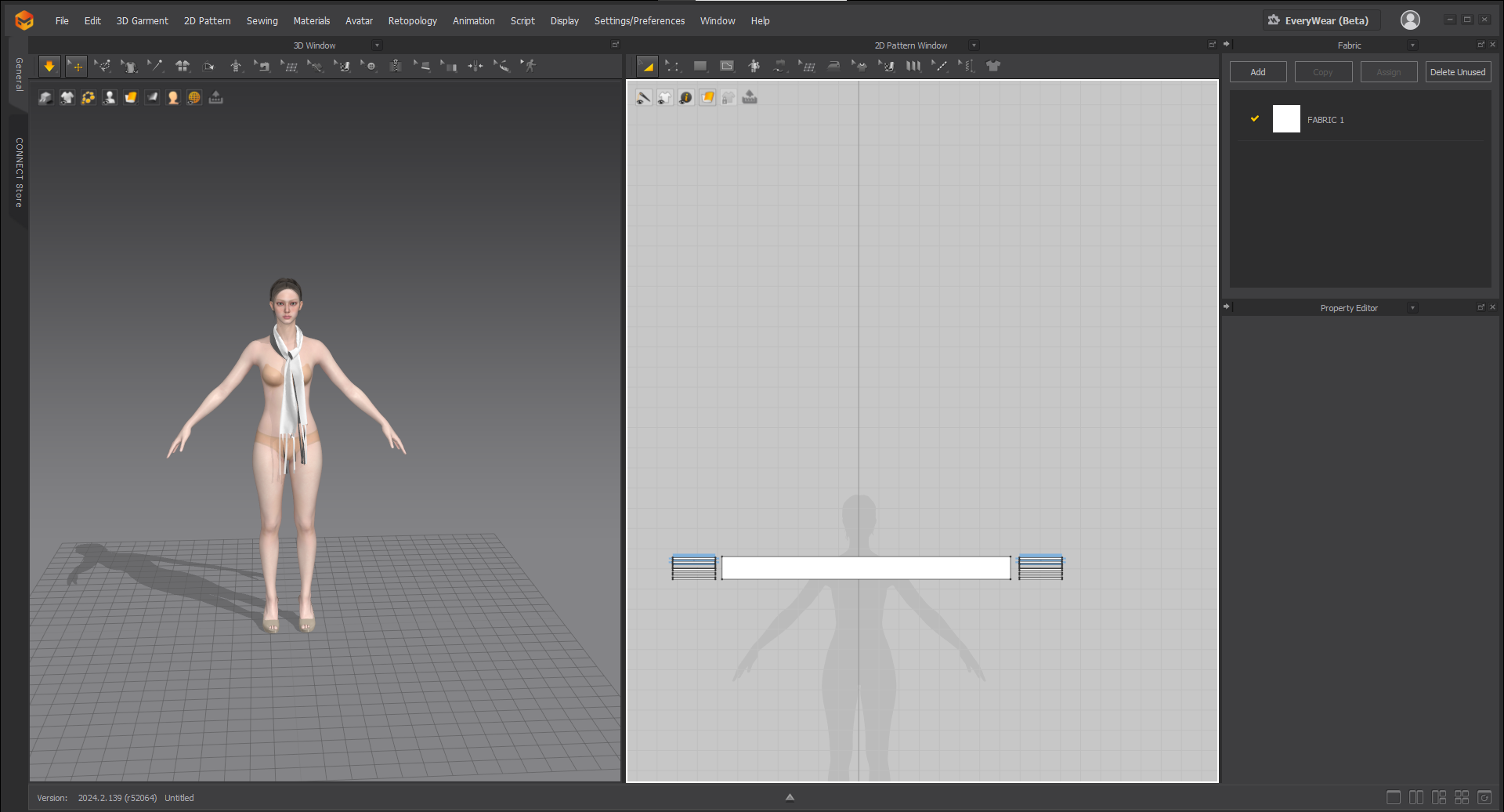Open the Materials menu
The image size is (1504, 812).
(312, 21)
